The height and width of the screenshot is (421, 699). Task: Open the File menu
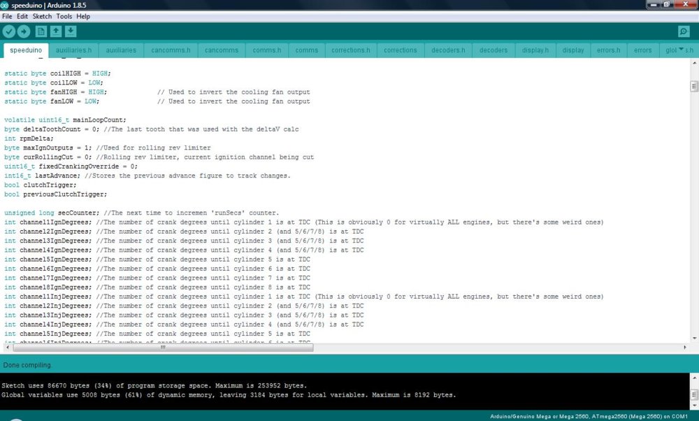click(7, 16)
